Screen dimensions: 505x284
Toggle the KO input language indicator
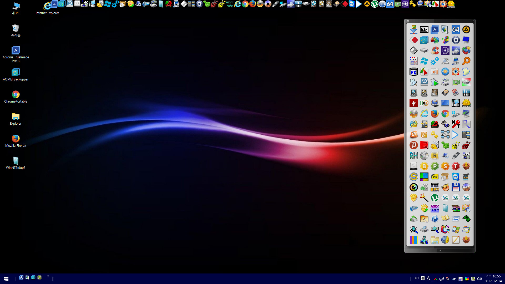pyautogui.click(x=417, y=278)
